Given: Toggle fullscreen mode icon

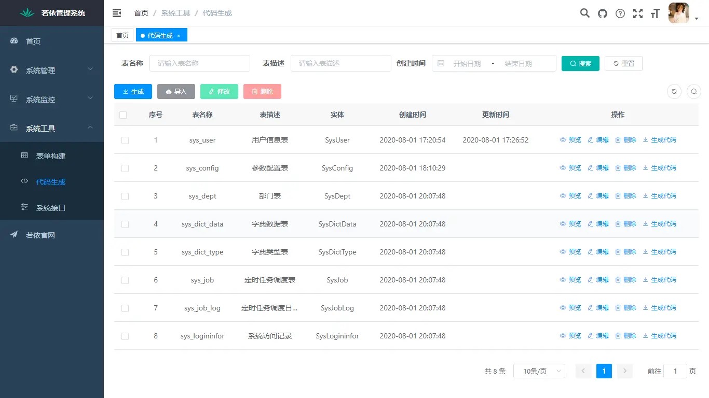Looking at the screenshot, I should click(637, 13).
